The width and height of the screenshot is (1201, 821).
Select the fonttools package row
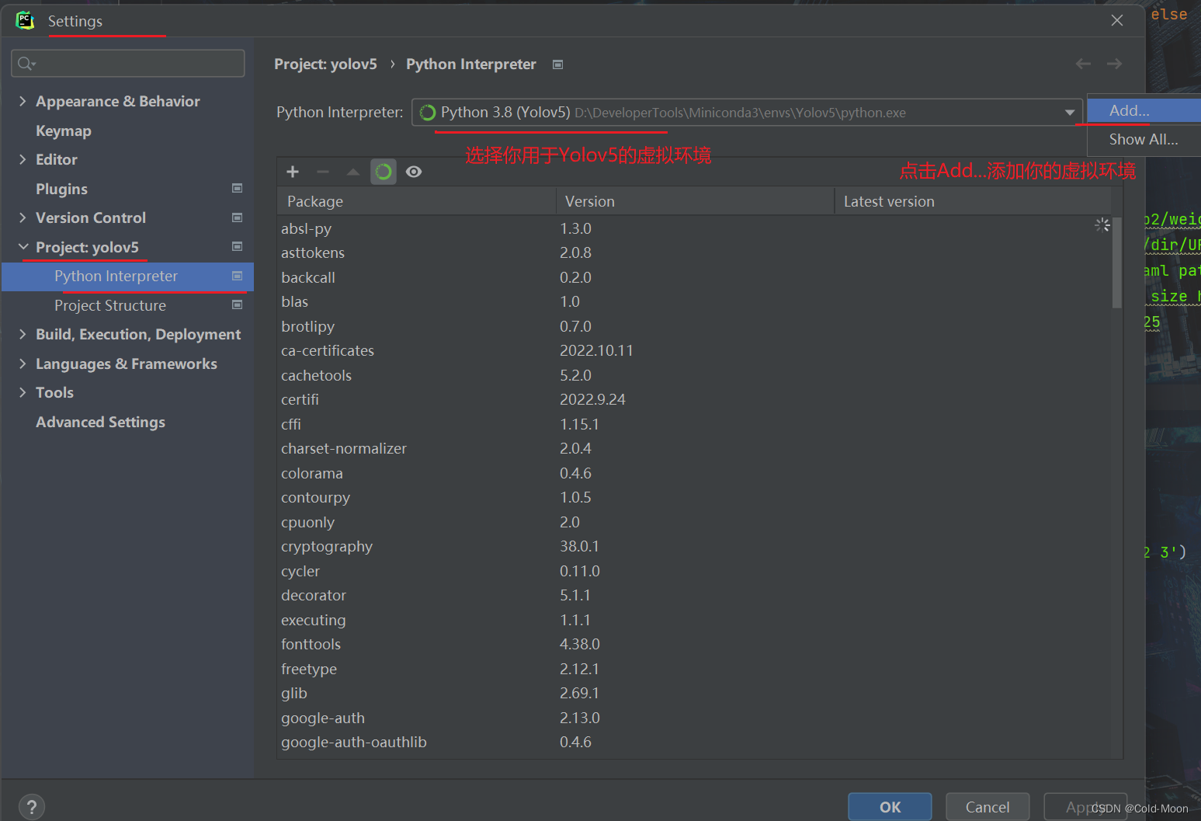(694, 644)
